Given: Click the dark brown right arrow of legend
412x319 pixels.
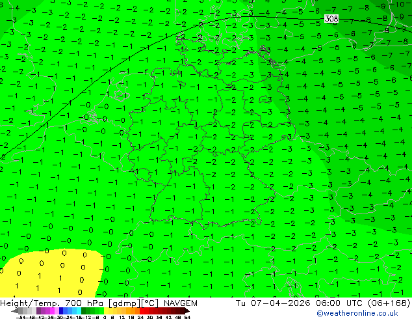Looking at the screenshot, I should click(187, 311).
